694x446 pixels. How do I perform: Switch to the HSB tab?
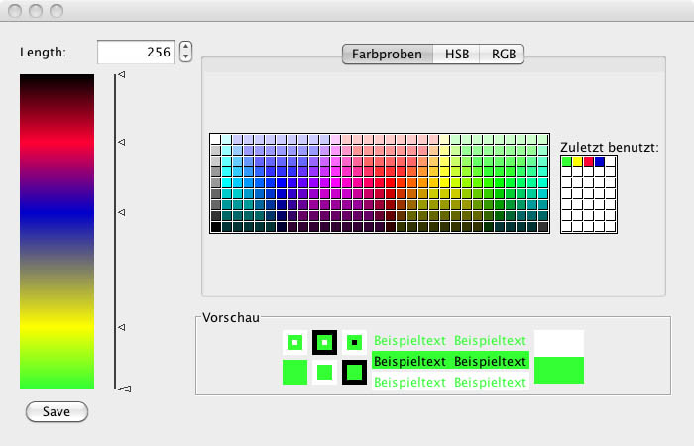456,55
